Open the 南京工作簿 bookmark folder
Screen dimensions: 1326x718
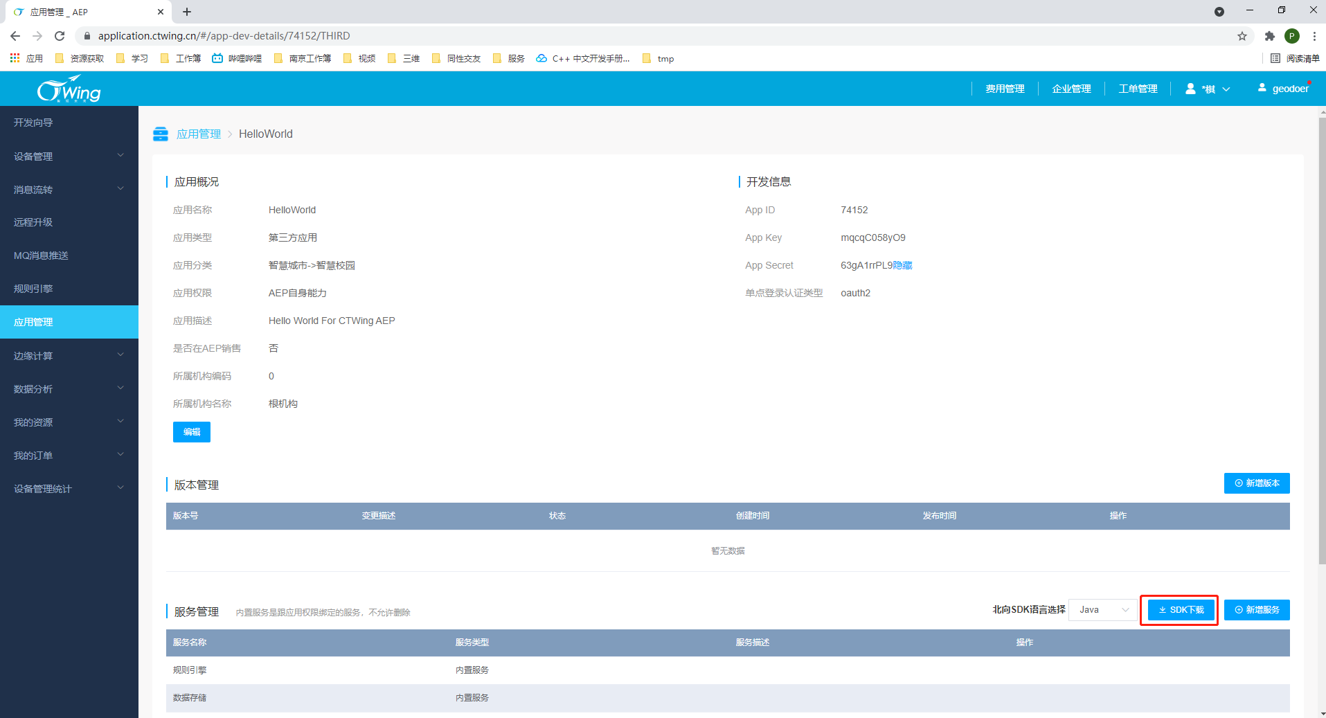point(303,58)
